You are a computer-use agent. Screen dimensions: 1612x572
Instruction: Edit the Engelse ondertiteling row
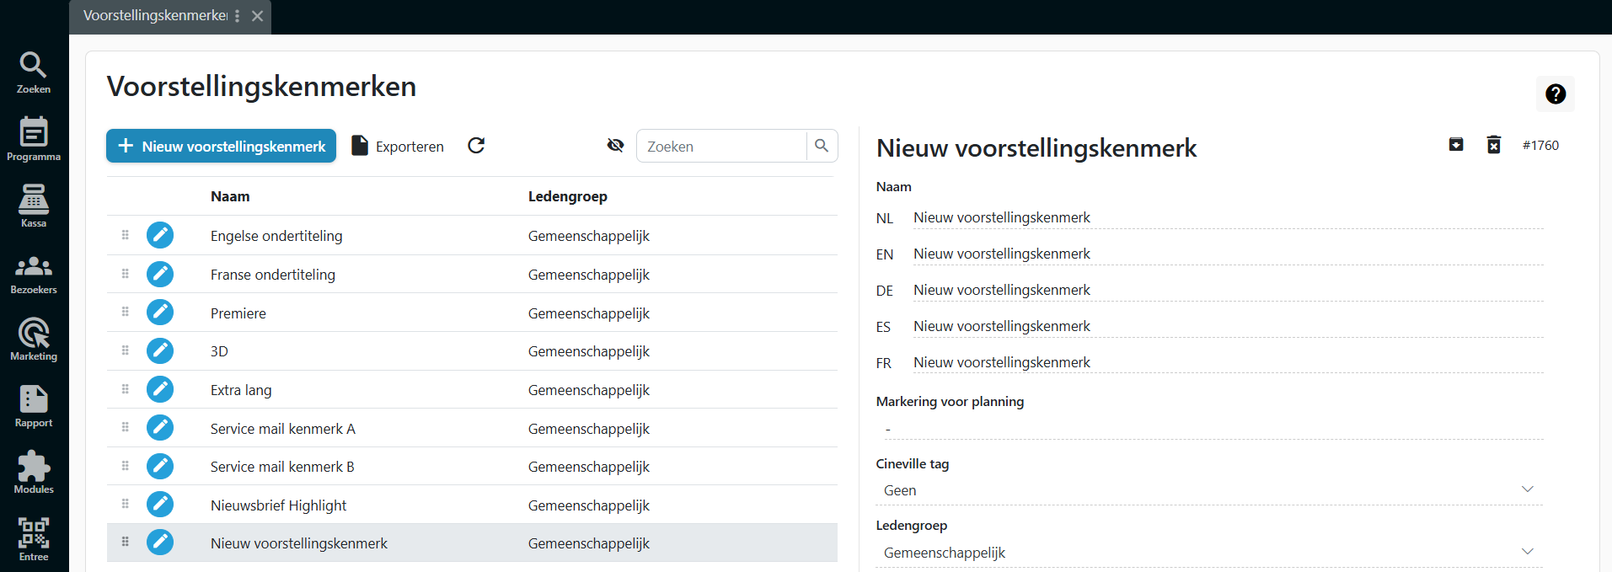coord(160,235)
